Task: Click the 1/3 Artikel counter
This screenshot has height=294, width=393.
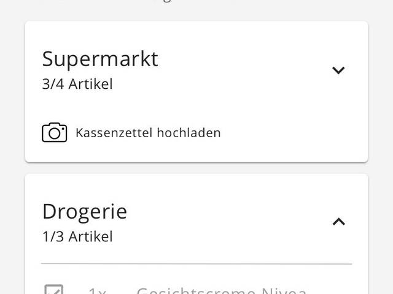Action: tap(77, 236)
